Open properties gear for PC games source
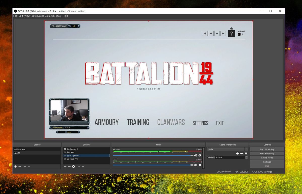The width and height of the screenshot is (302, 194). (73, 166)
